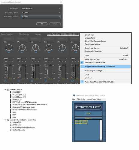The width and height of the screenshot is (139, 150).
Task: Open the Help menu in Behringer editor
Action: tap(99, 99)
